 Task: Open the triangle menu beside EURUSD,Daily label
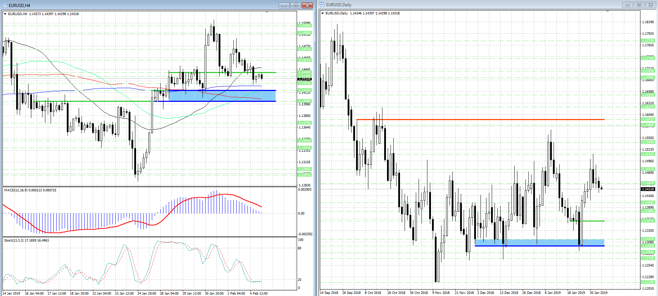click(x=323, y=13)
